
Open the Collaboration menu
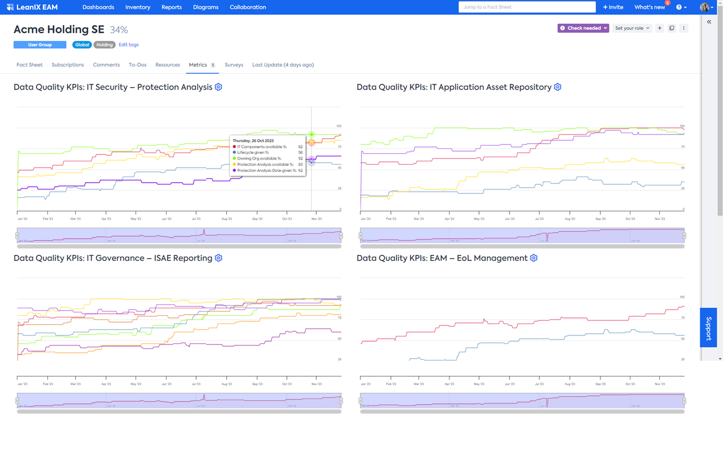pyautogui.click(x=248, y=7)
